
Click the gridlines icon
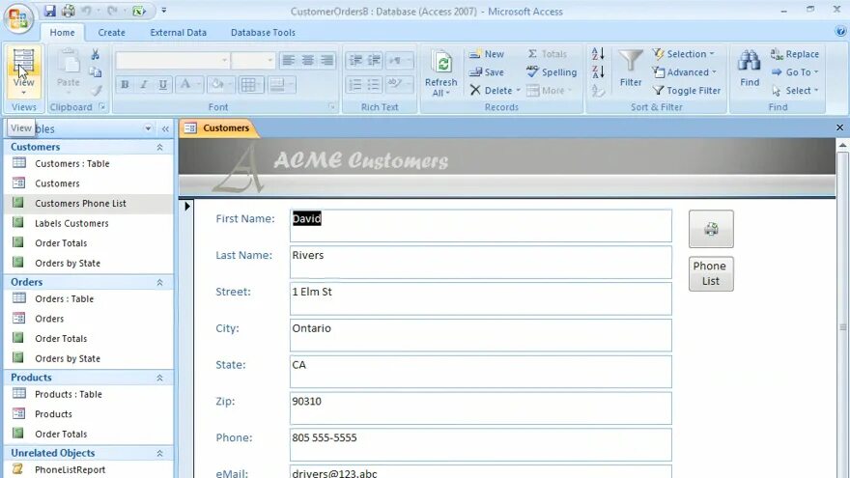247,85
